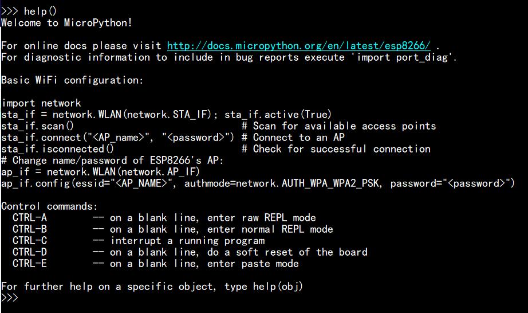Click the sta_if.connect command text
This screenshot has width=528, height=313.
[117, 138]
